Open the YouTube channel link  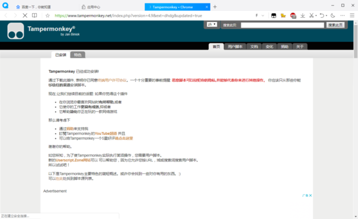tap(106, 133)
